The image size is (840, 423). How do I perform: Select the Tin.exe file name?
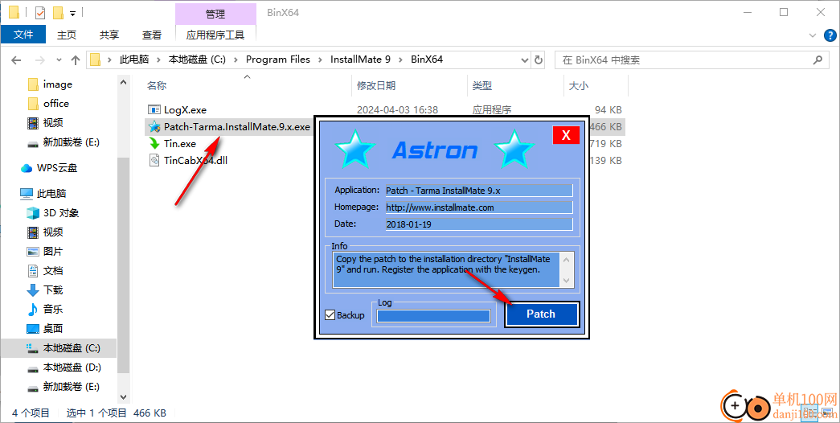180,144
